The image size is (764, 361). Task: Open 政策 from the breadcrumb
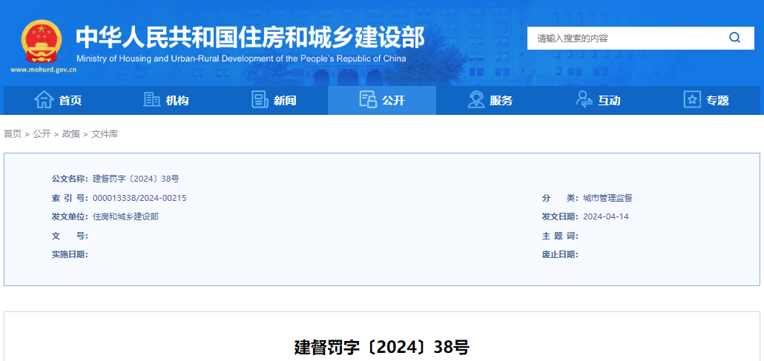(71, 134)
